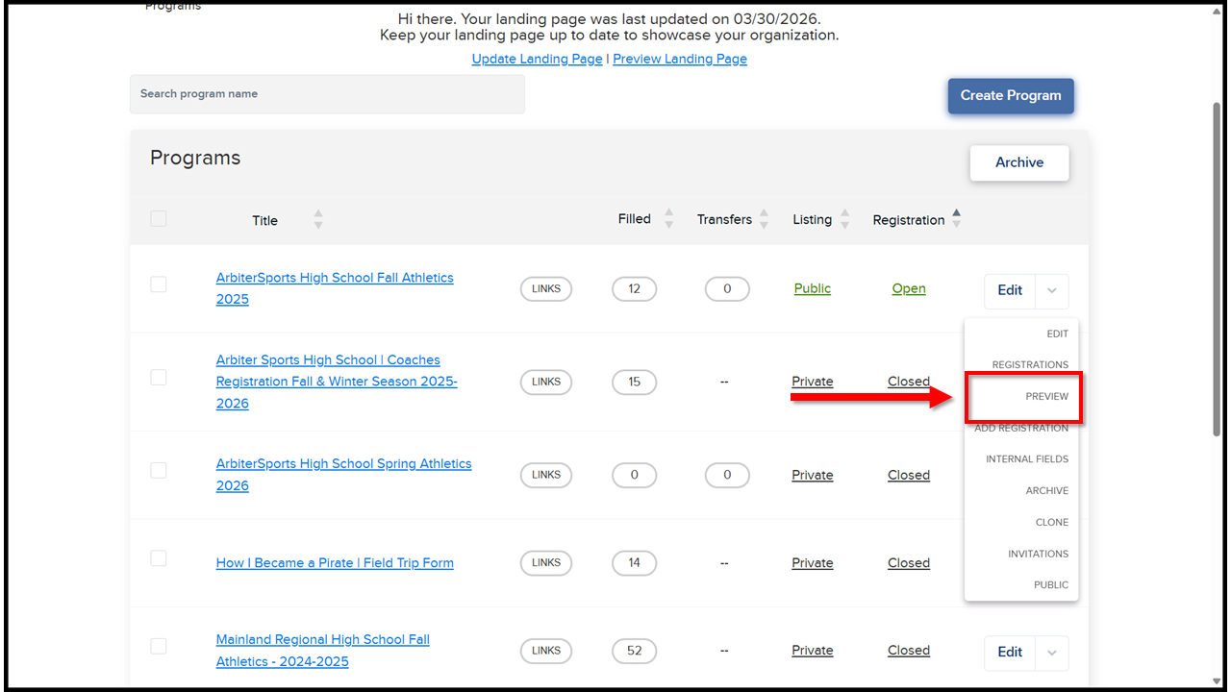This screenshot has width=1231, height=692.
Task: Open LINKS for Mainland Regional High School
Action: point(546,651)
